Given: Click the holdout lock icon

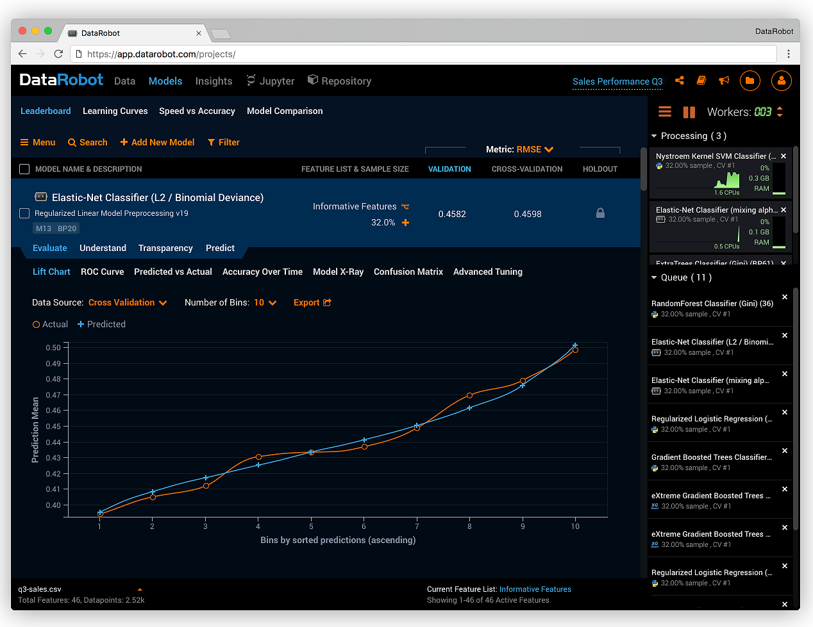Looking at the screenshot, I should [600, 213].
